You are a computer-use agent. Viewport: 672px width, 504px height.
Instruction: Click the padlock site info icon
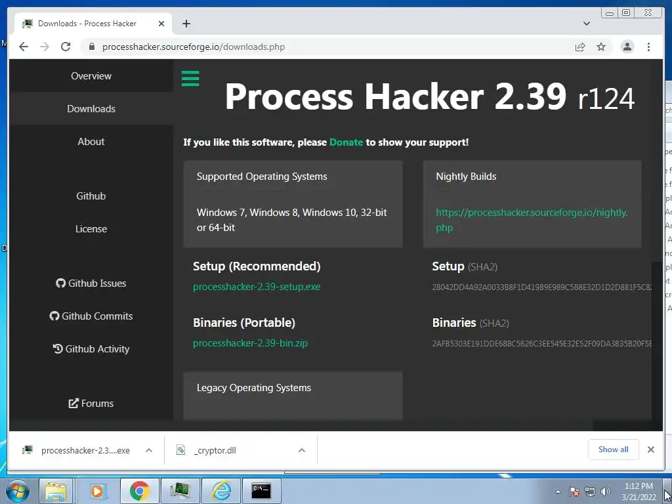tap(91, 47)
